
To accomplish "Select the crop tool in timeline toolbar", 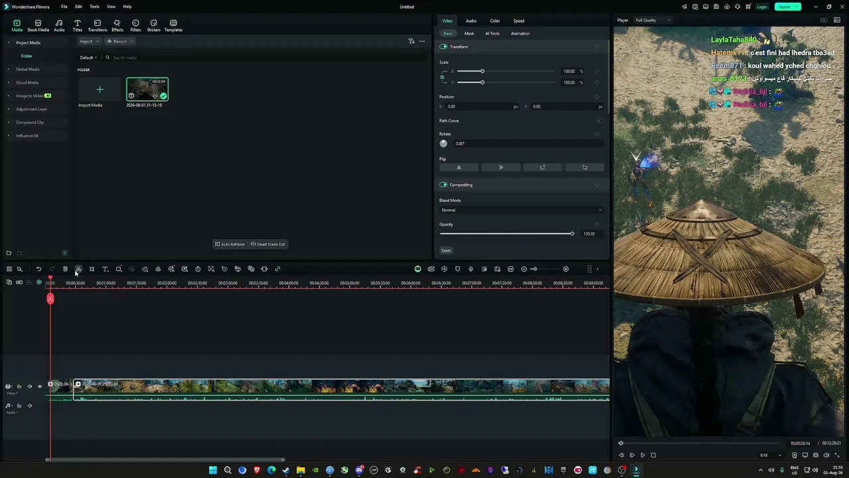I will [92, 269].
